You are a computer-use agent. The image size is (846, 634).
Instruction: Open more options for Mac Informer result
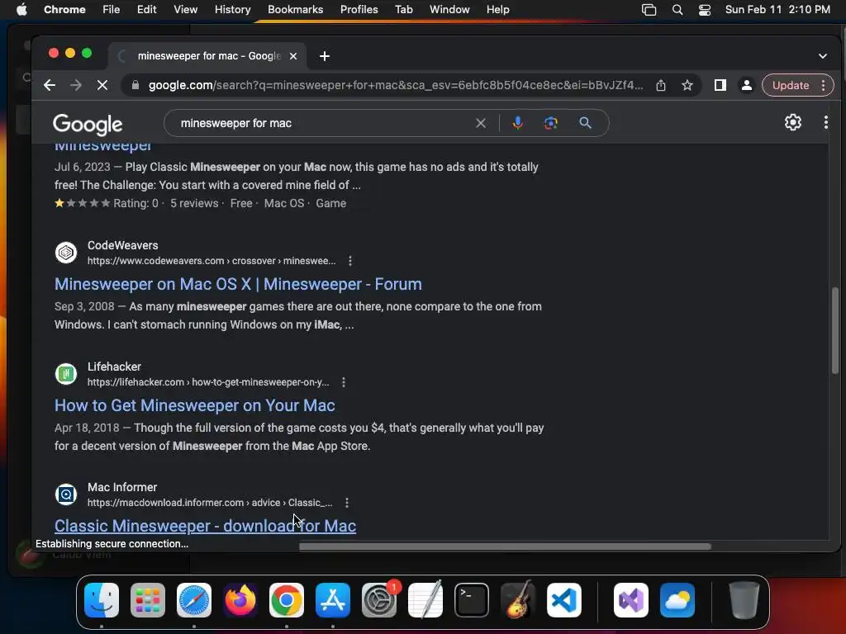347,503
